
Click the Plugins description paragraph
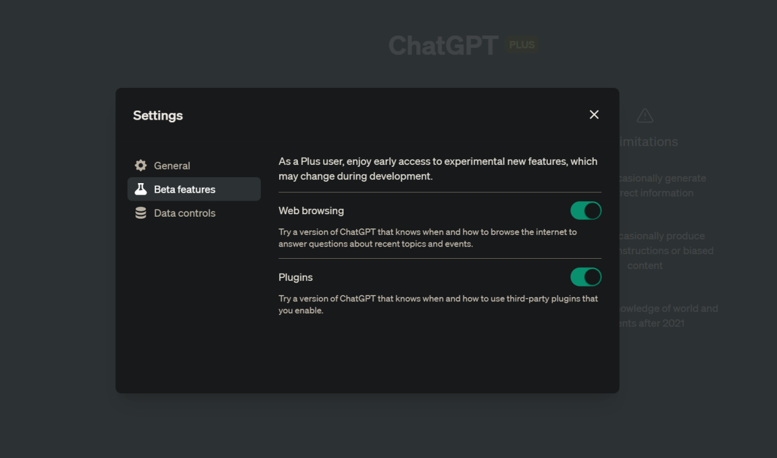tap(438, 304)
